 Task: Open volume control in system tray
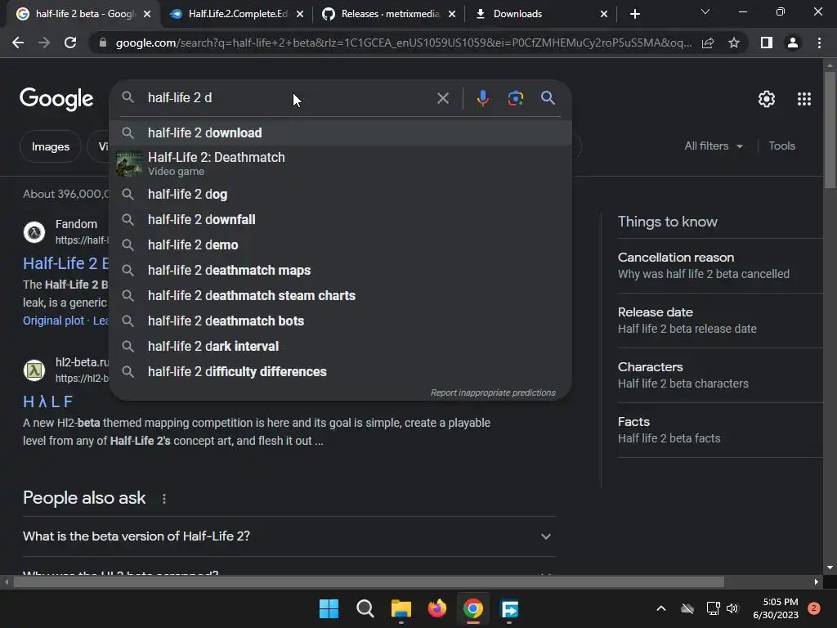click(732, 608)
